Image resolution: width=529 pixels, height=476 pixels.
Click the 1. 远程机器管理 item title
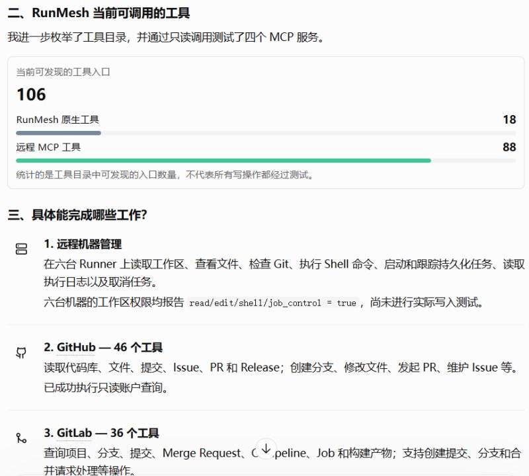tap(83, 244)
